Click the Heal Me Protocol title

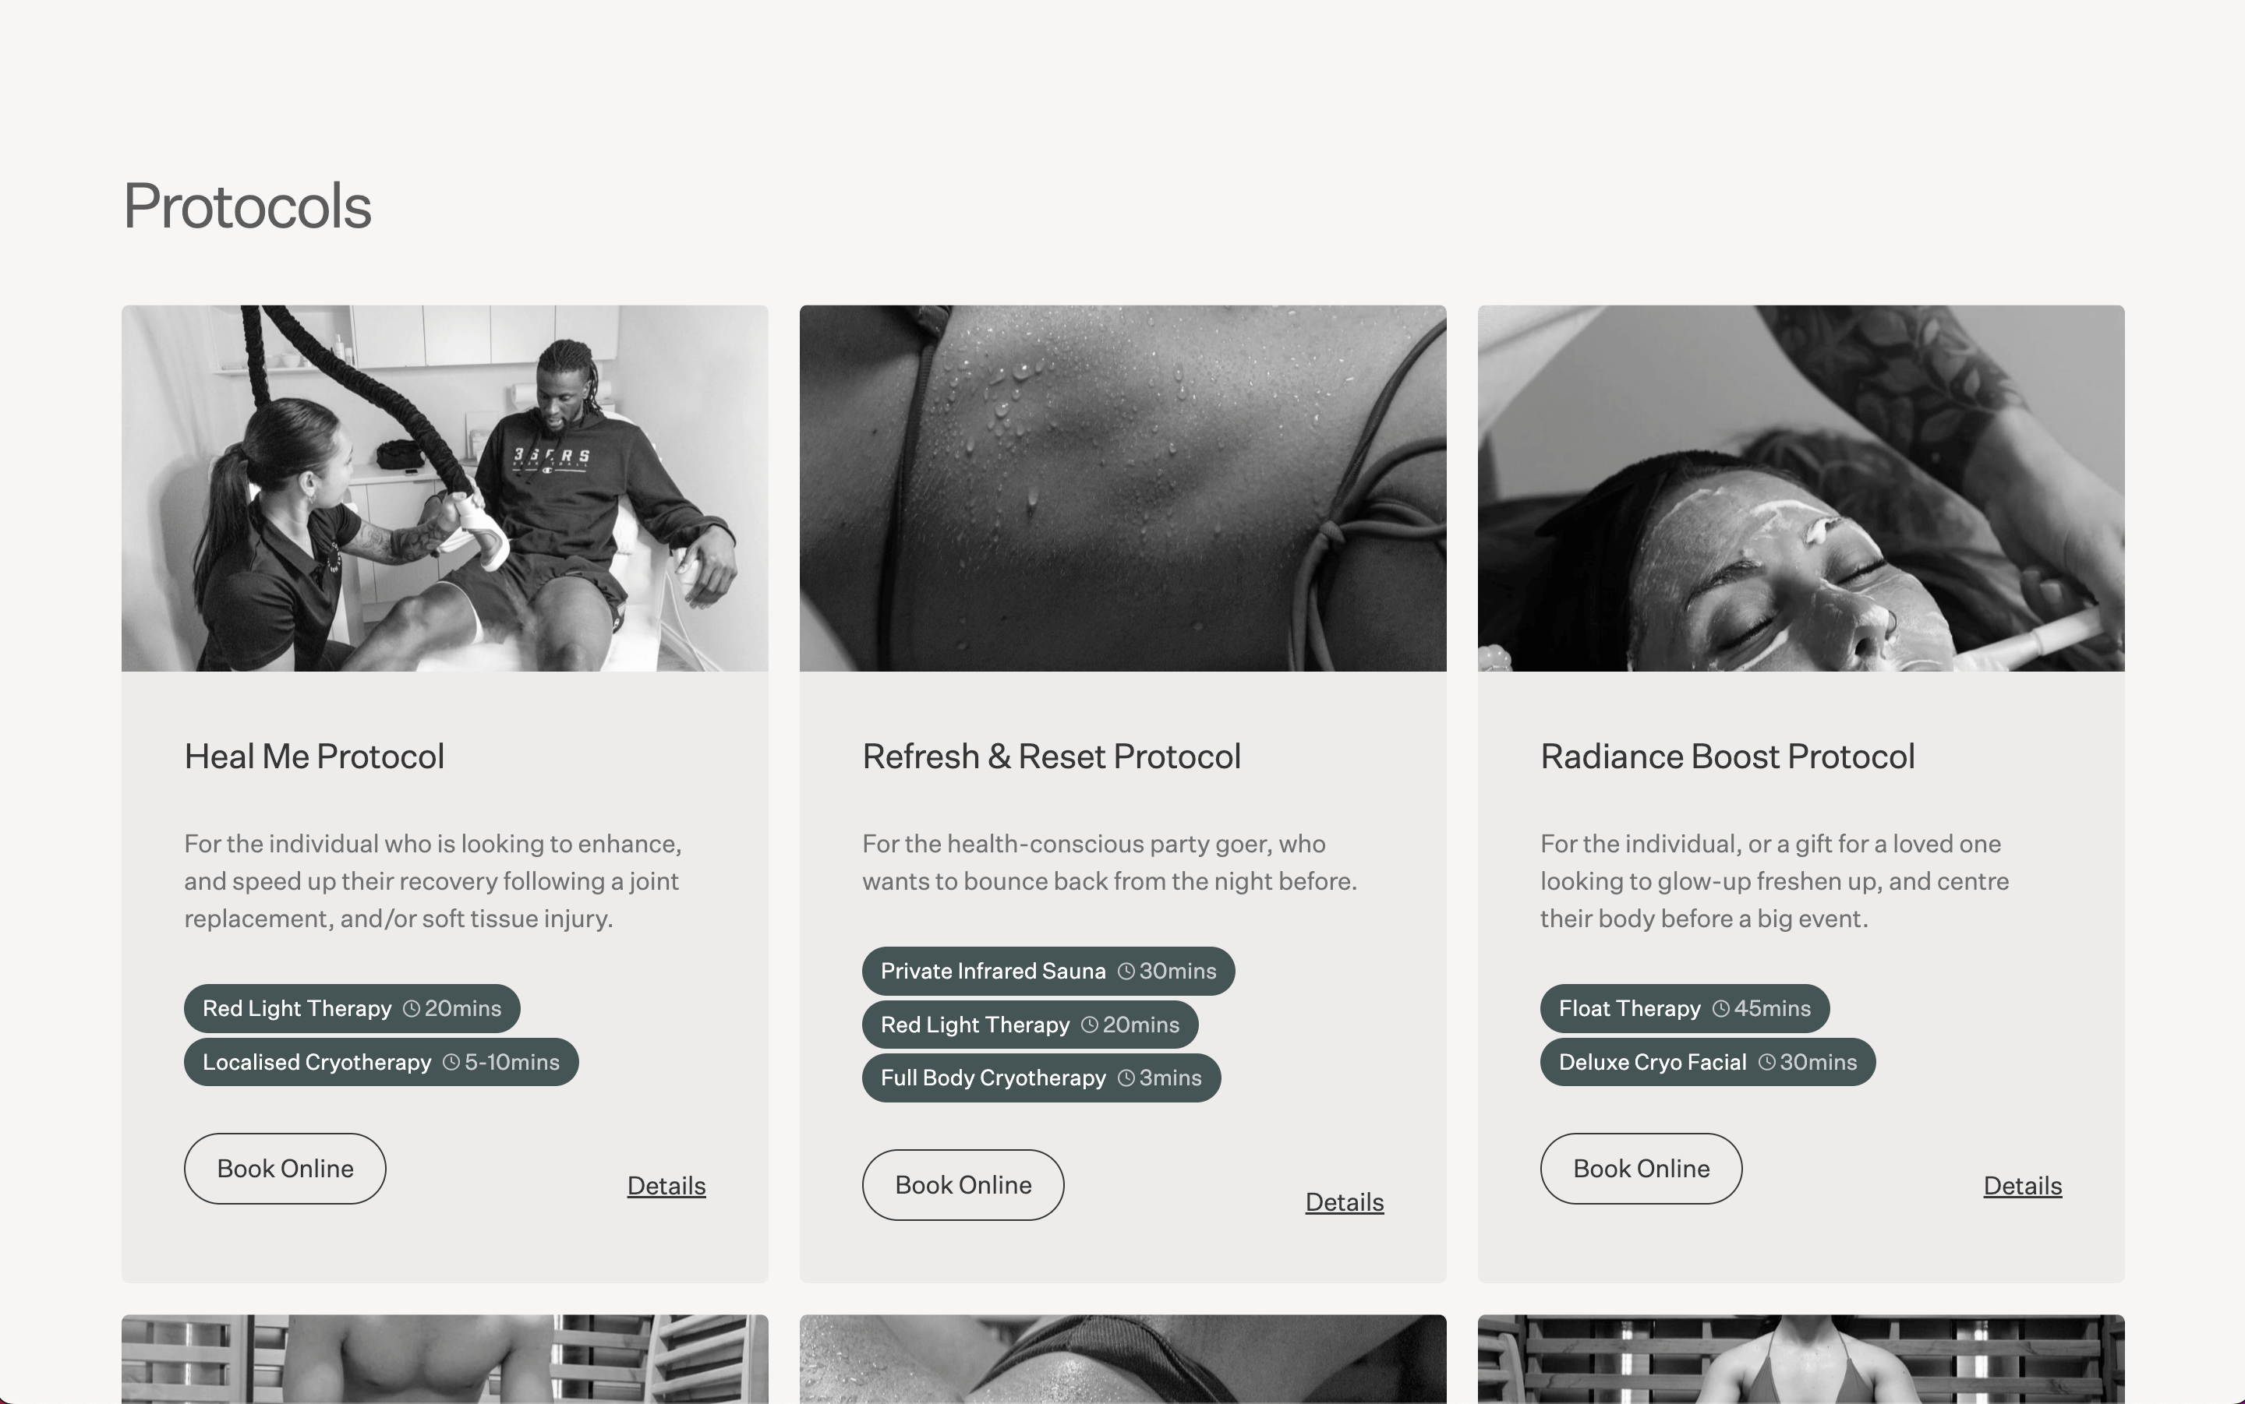point(314,757)
